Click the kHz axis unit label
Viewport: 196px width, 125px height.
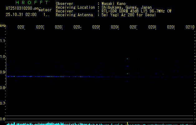[3, 25]
